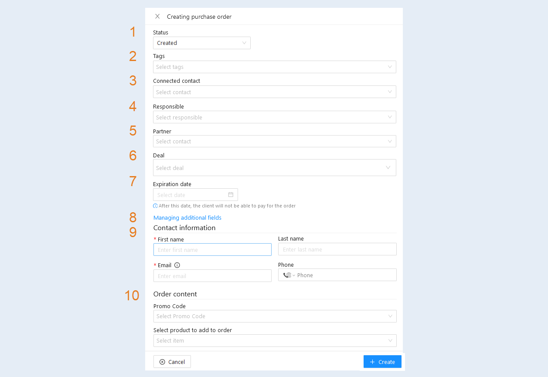Open the Select item product dropdown

coord(275,340)
